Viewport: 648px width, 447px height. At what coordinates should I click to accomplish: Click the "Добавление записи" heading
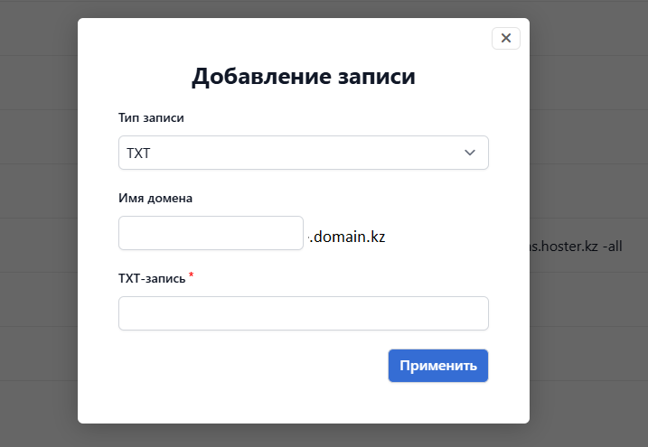point(303,76)
